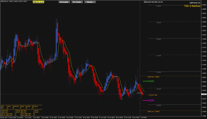
Task: Click the 1.26000 level label
Action: click(x=158, y=105)
